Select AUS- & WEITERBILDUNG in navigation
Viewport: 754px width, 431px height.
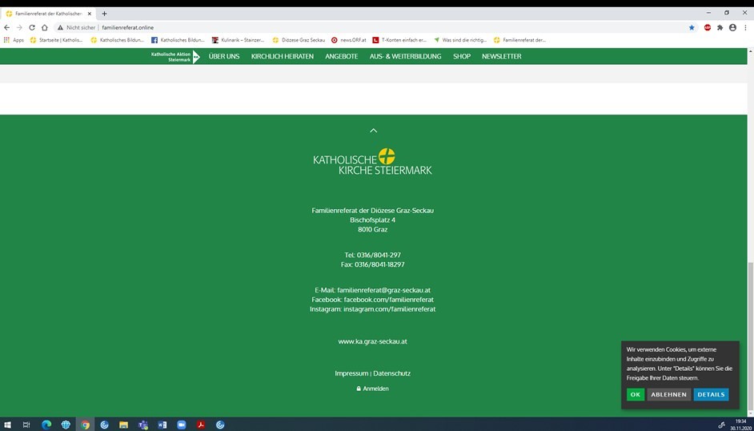405,56
